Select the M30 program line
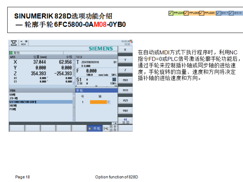Image resolution: width=243 pixels, height=182 pixels. (13, 109)
